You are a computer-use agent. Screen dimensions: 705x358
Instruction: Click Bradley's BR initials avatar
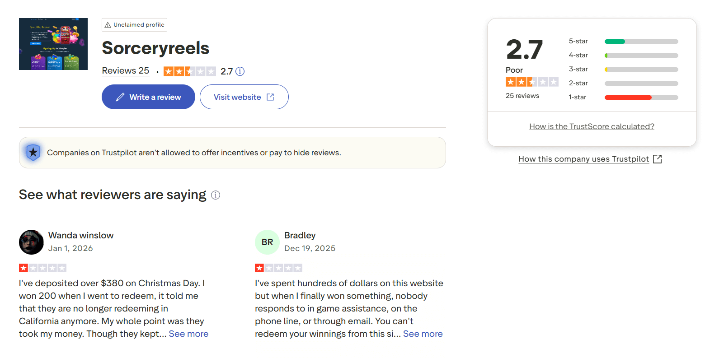coord(267,242)
